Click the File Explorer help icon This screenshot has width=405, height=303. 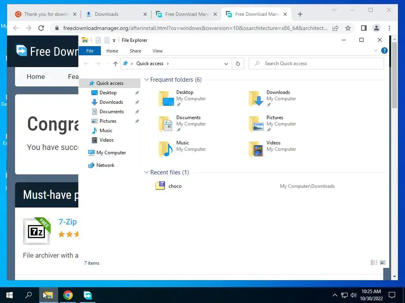click(x=384, y=50)
